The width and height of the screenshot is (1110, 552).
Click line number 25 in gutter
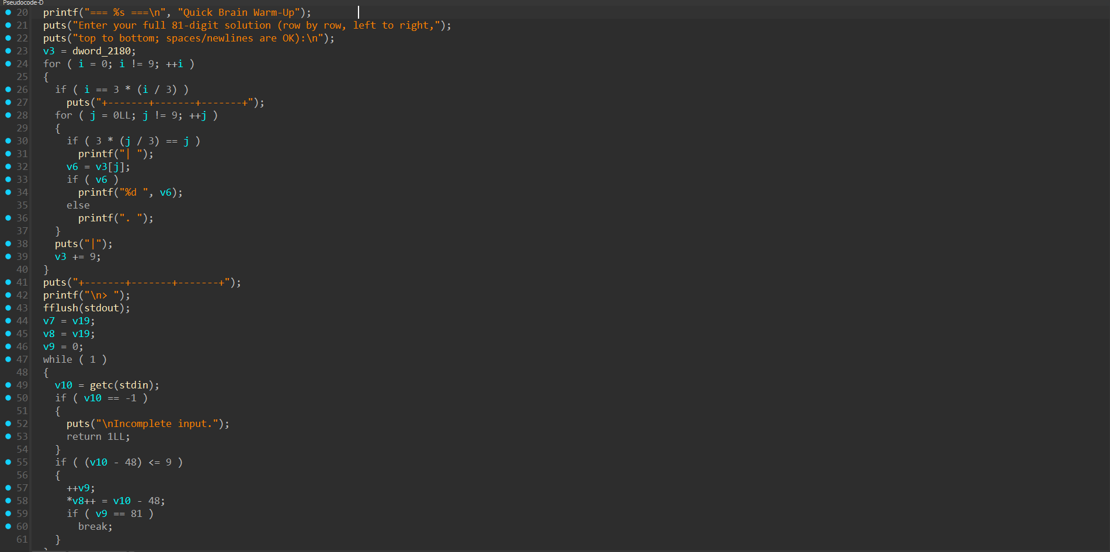click(x=22, y=77)
